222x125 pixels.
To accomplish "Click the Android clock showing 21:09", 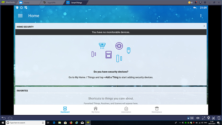I will pos(203,8).
